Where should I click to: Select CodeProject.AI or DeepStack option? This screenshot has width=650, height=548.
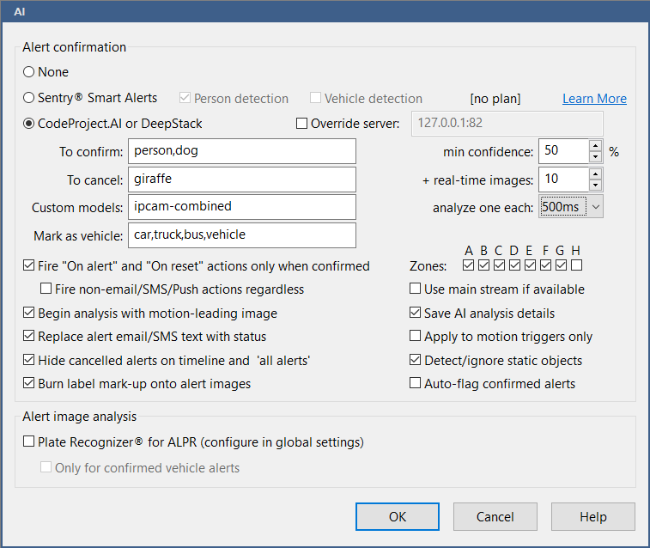28,124
